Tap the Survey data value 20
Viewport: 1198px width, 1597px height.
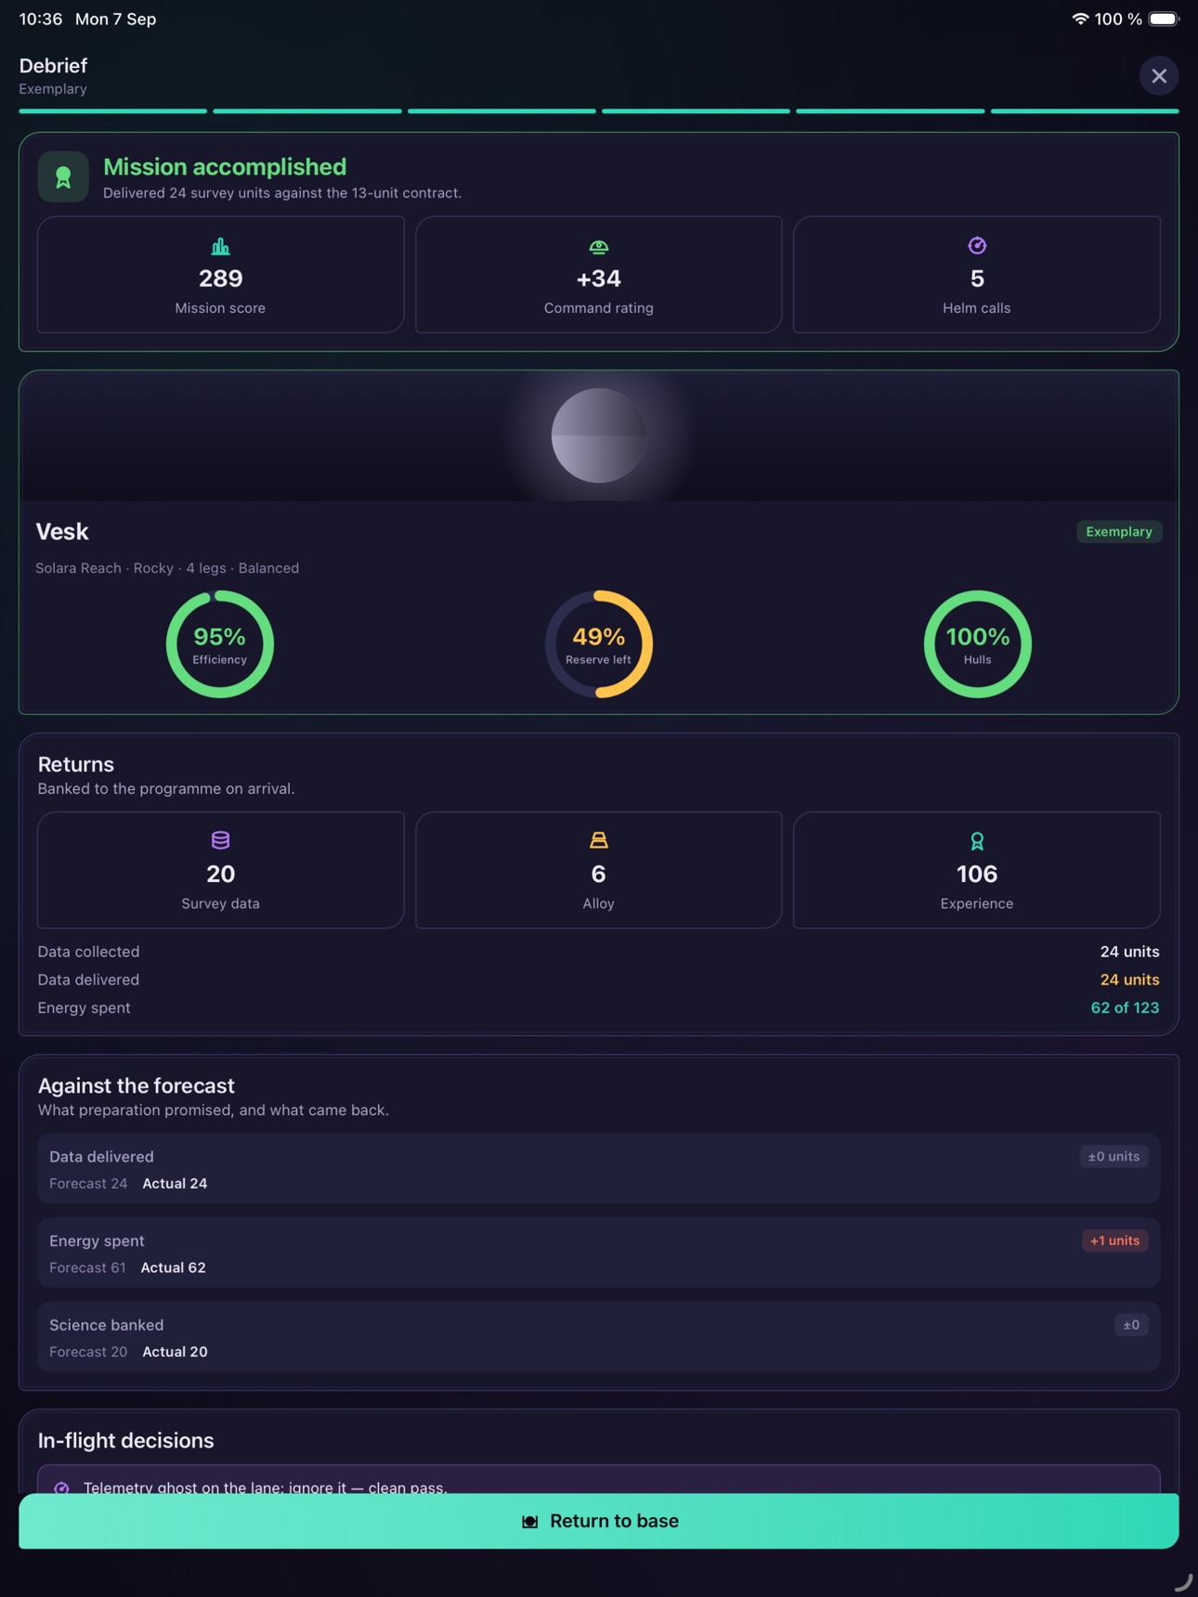(x=220, y=874)
